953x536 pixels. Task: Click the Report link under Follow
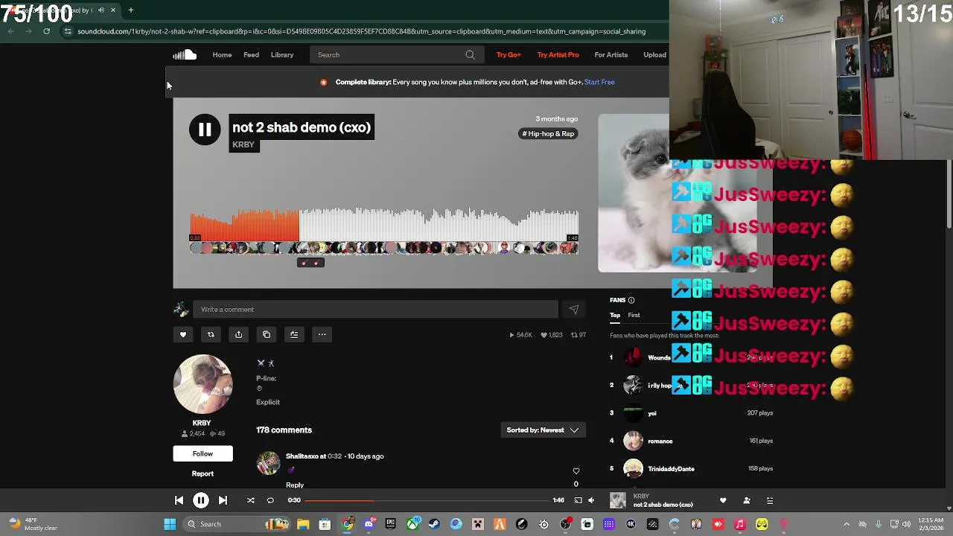click(x=203, y=473)
